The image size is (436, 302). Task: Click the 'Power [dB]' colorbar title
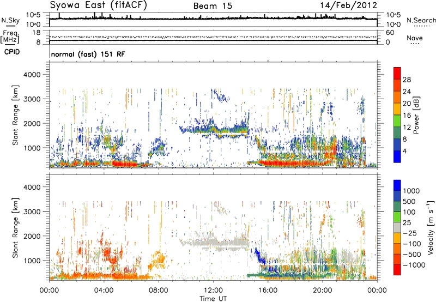416,115
